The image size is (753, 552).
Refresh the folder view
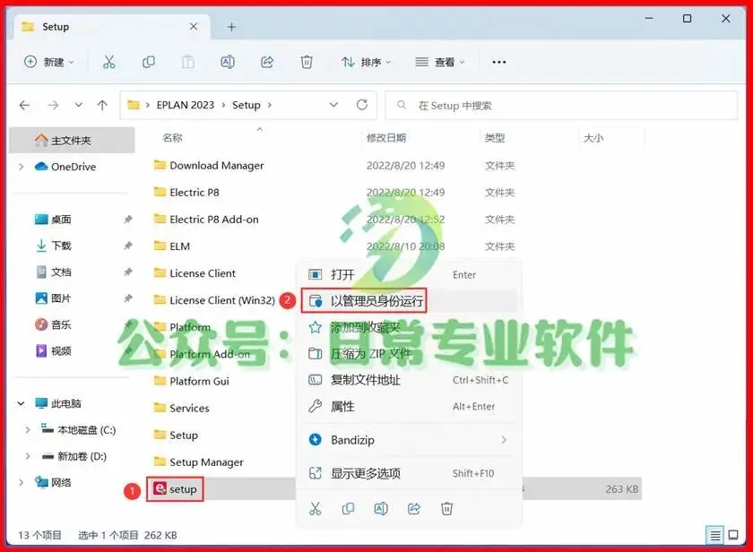(x=361, y=105)
